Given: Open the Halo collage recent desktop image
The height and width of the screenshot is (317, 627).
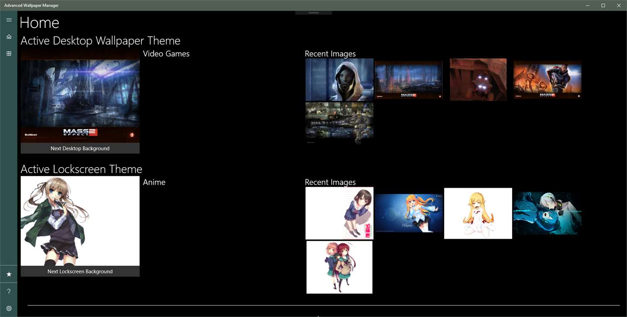Looking at the screenshot, I should point(340,123).
